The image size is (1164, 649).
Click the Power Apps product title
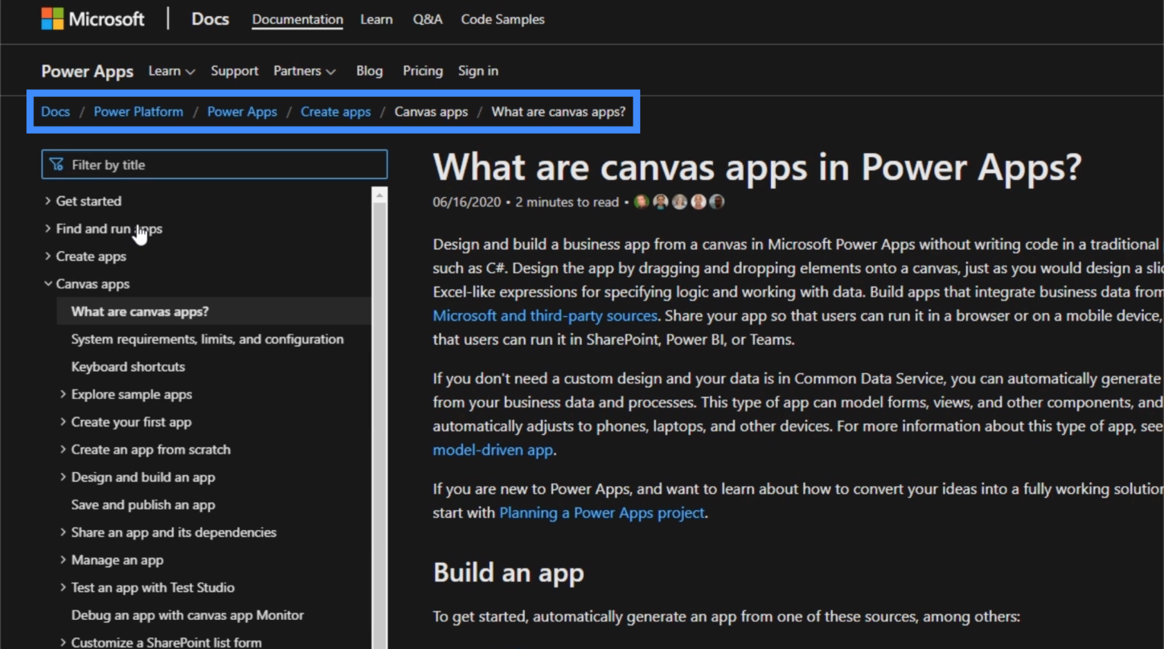(87, 71)
